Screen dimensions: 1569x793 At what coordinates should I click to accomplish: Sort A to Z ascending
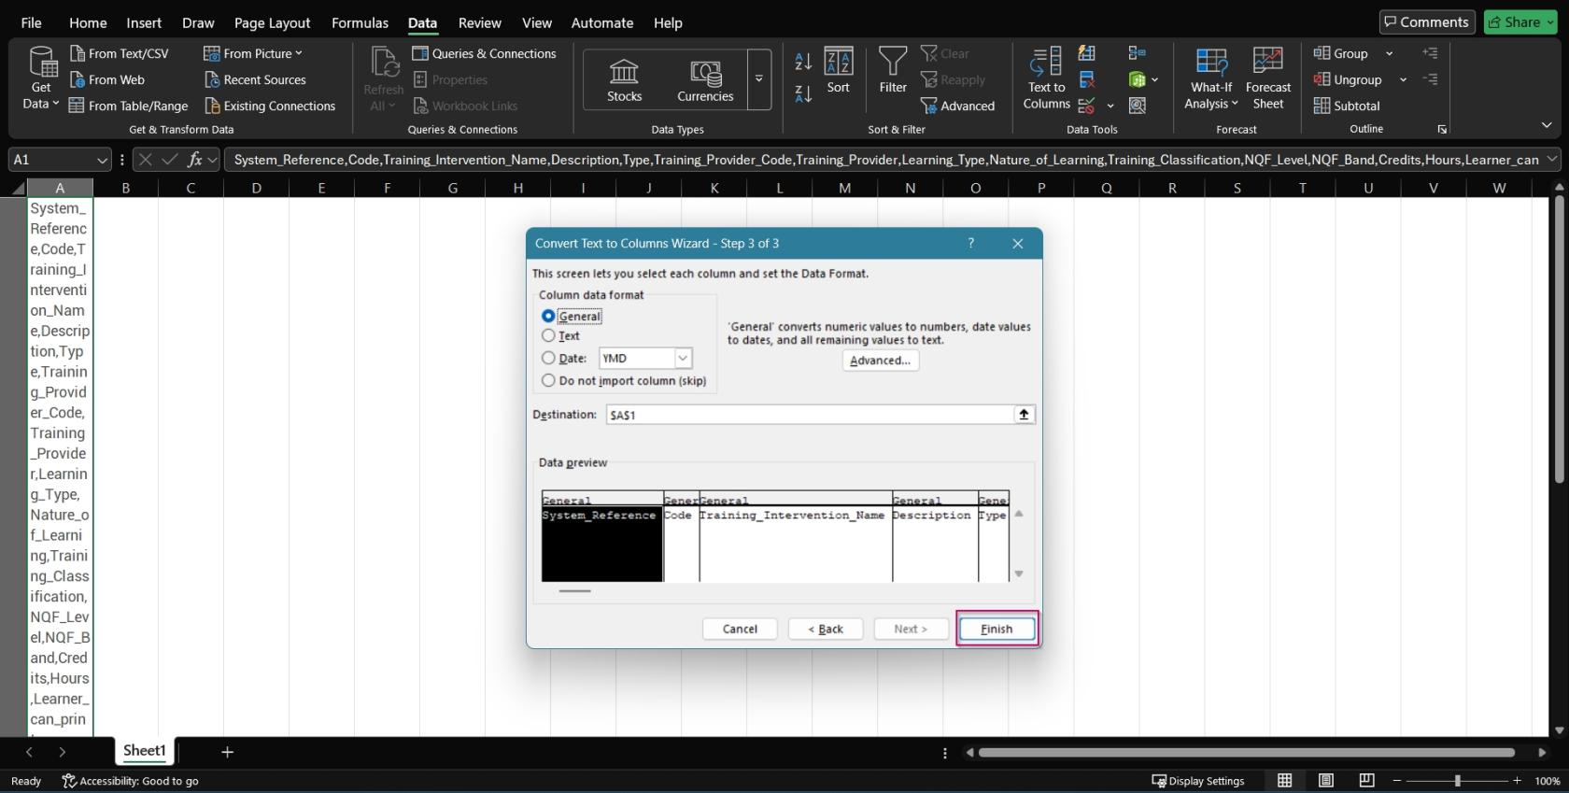[x=803, y=62]
